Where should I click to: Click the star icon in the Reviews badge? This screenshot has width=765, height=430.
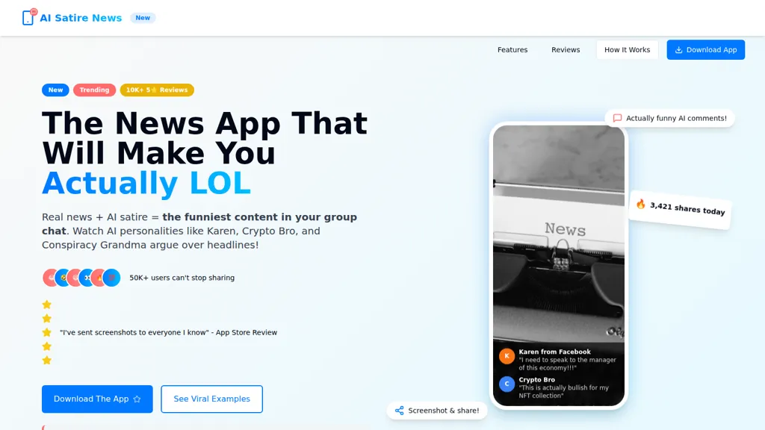point(154,90)
